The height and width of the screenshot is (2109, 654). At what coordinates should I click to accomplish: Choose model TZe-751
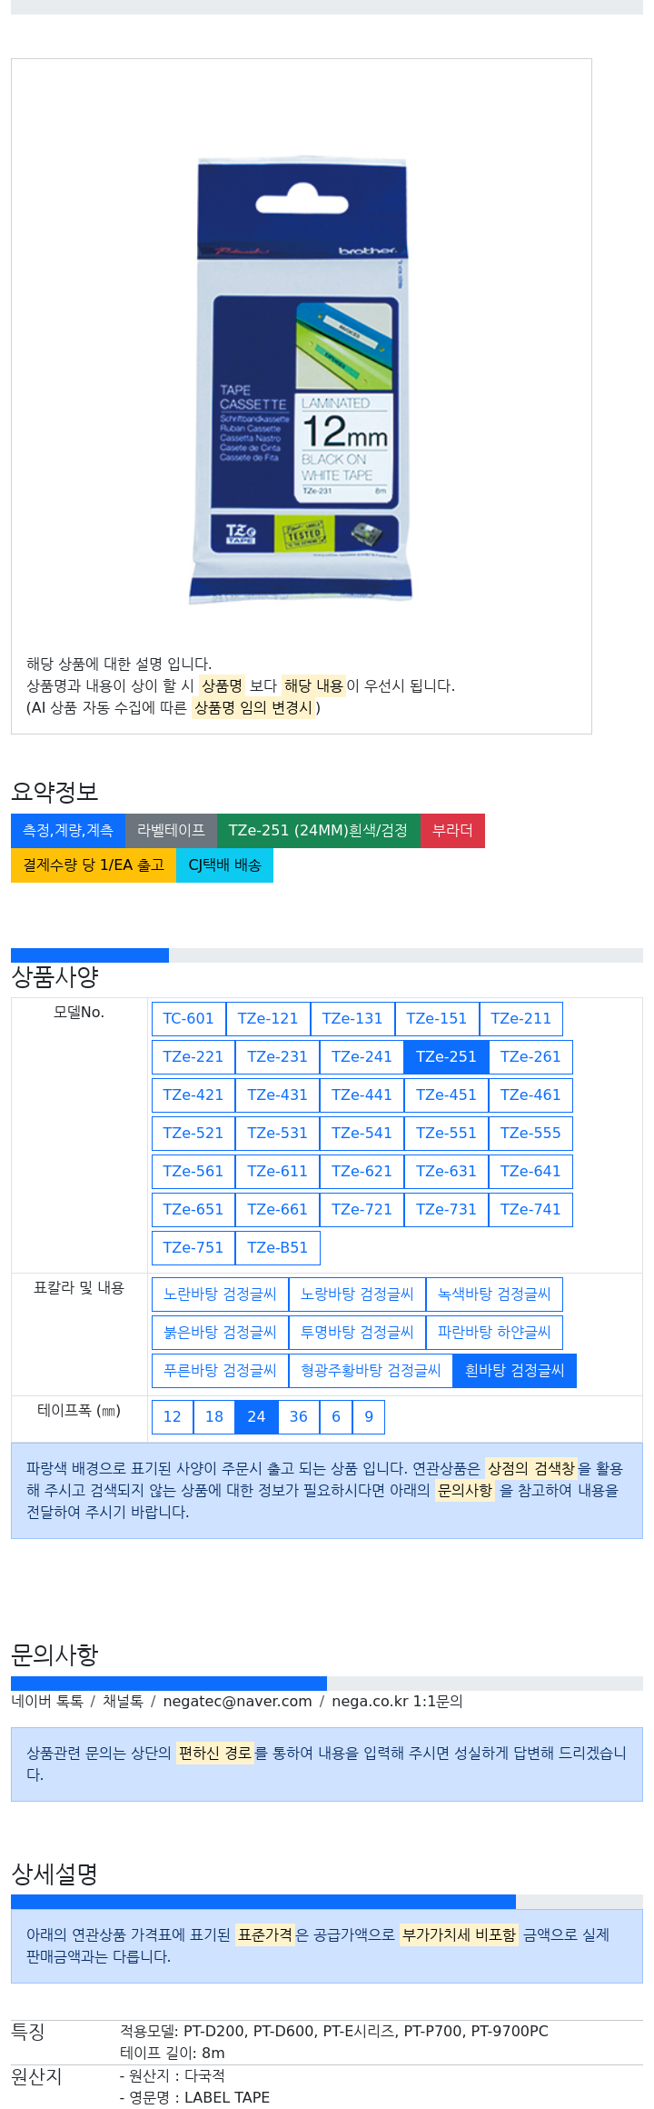(x=193, y=1247)
